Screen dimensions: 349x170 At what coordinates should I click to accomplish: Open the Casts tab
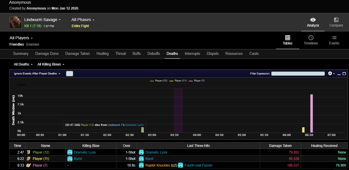point(254,53)
